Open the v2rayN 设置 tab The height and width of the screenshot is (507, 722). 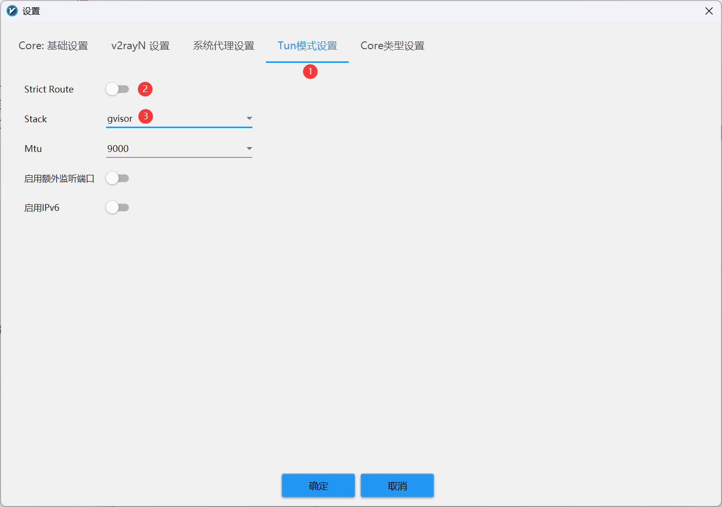140,46
